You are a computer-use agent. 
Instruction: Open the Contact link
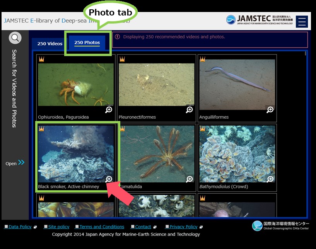143,227
